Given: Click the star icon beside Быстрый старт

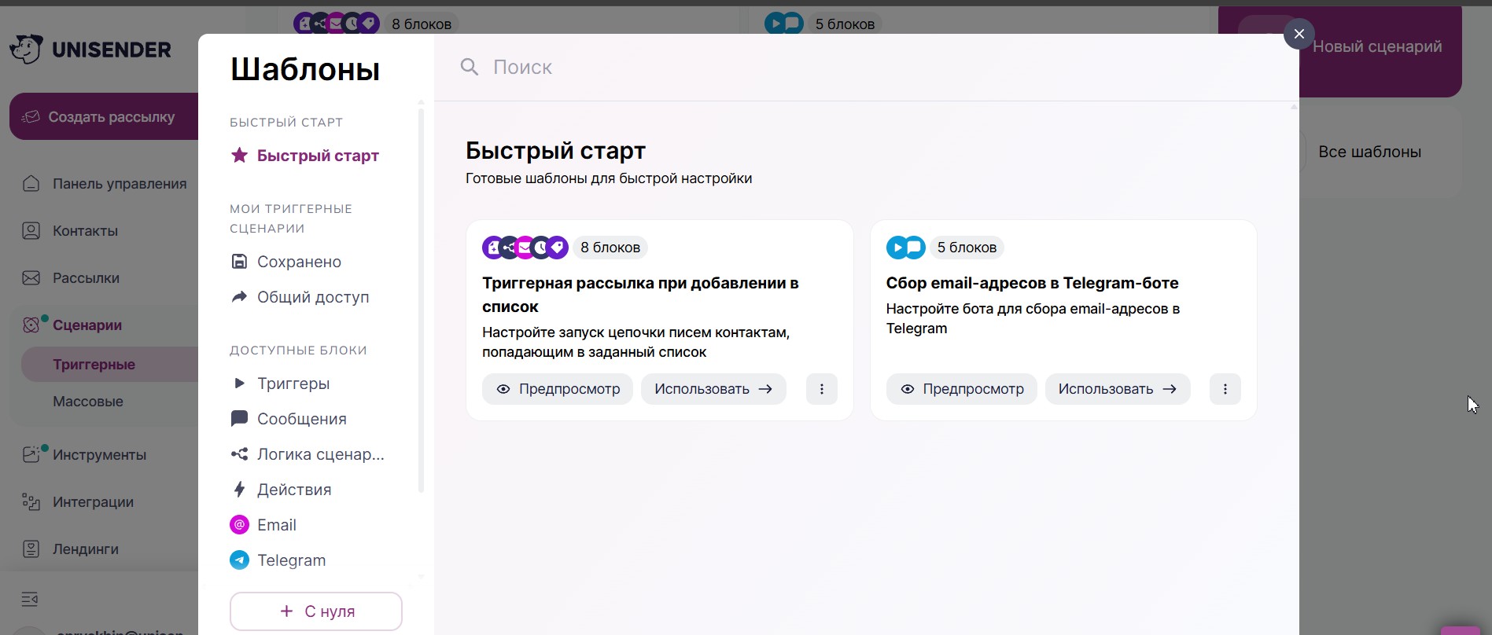Looking at the screenshot, I should point(239,155).
